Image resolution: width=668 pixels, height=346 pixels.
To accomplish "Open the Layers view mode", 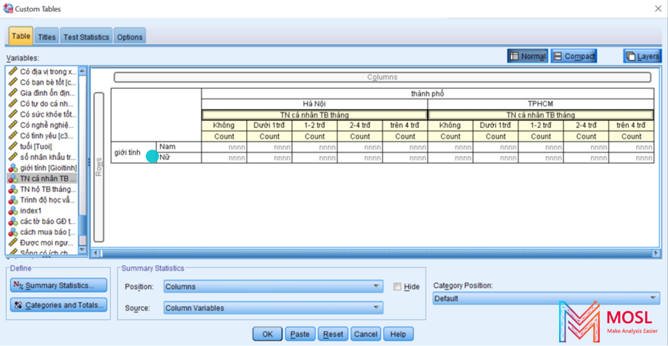I will point(642,56).
